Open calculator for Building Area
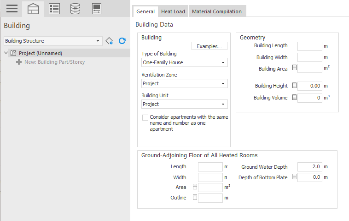This screenshot has width=349, height=221. [294, 68]
